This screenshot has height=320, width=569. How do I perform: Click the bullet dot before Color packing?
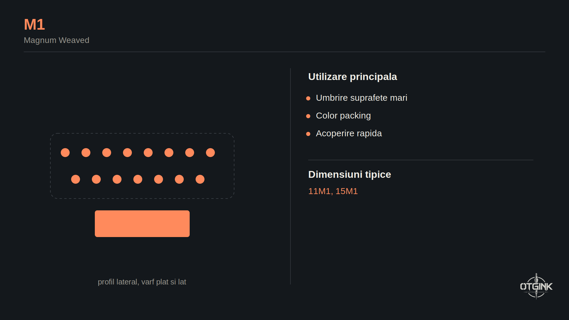coord(308,116)
